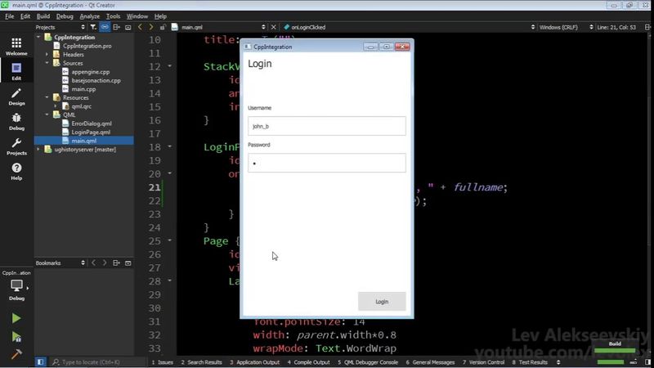
Task: Open Compile Output pane
Action: click(x=308, y=362)
